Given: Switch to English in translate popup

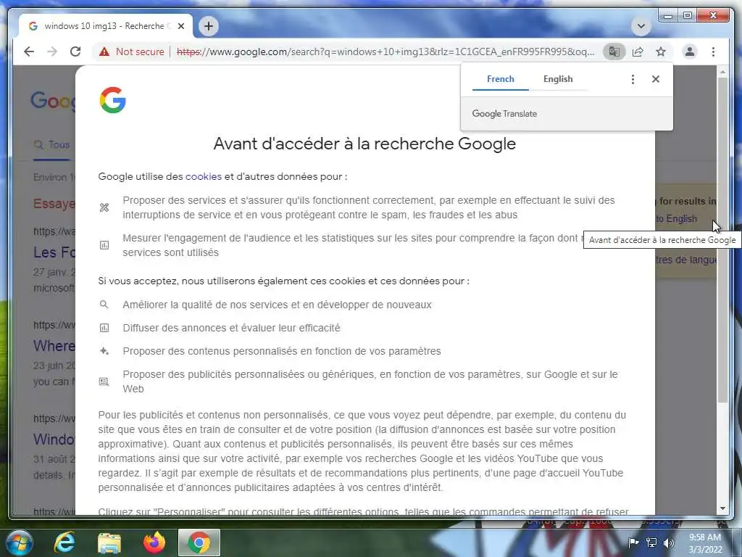Looking at the screenshot, I should click(x=558, y=79).
